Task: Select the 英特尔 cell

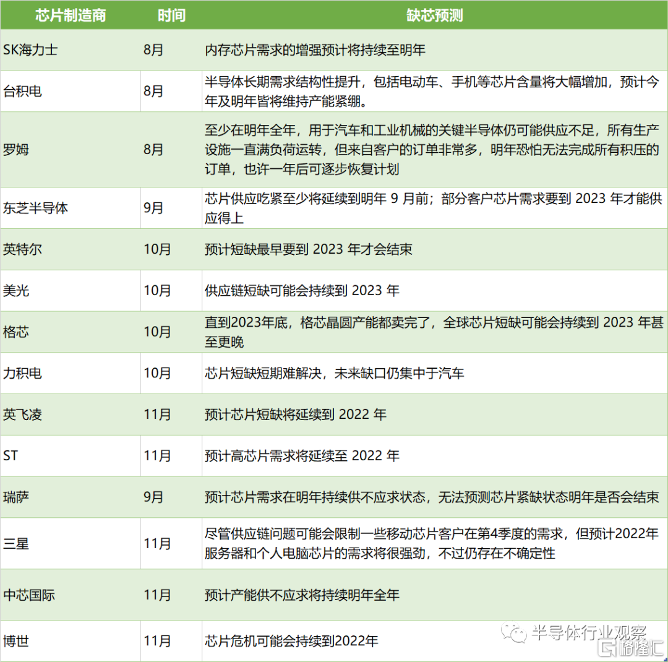Action: (x=22, y=249)
